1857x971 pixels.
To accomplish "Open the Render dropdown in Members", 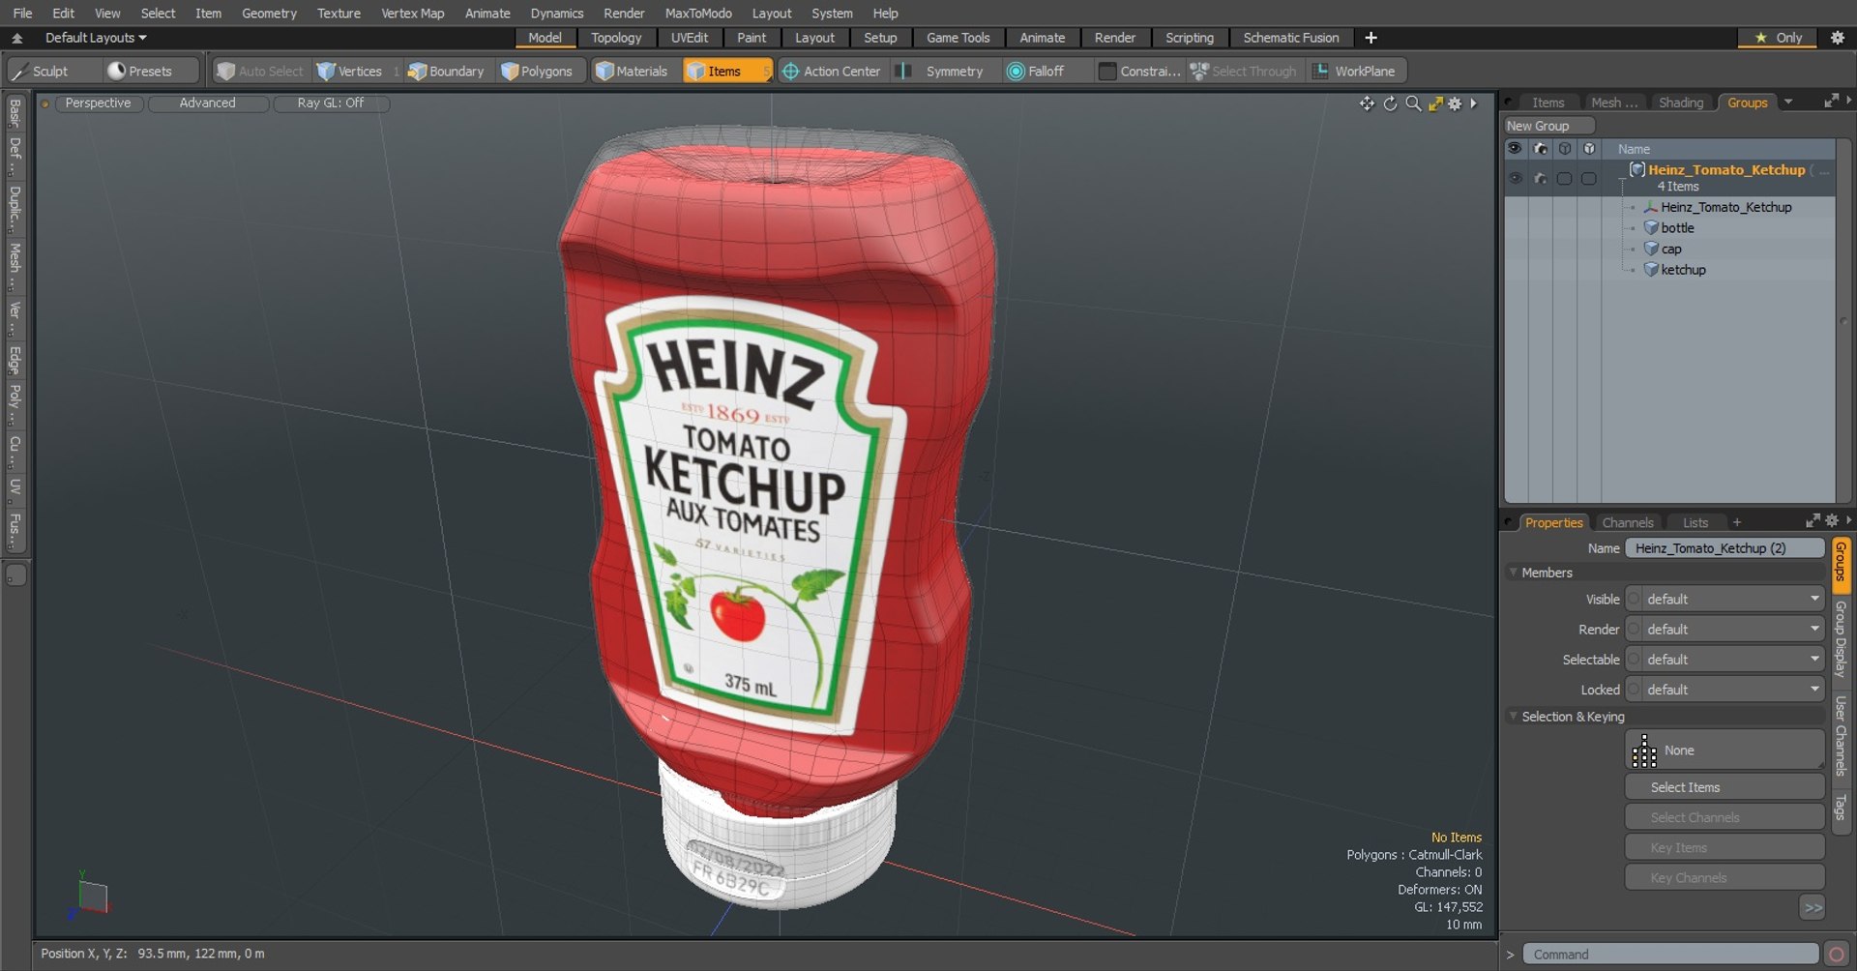I will click(1726, 629).
